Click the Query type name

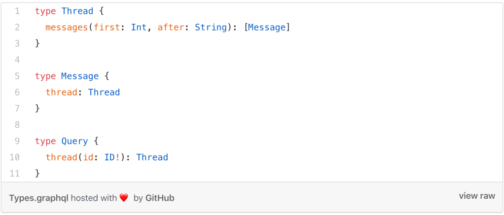74,141
